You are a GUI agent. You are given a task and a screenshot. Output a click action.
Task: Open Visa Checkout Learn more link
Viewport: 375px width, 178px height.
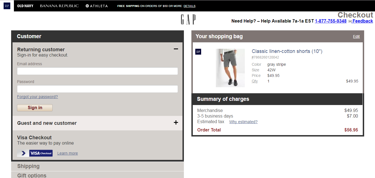[x=68, y=153]
